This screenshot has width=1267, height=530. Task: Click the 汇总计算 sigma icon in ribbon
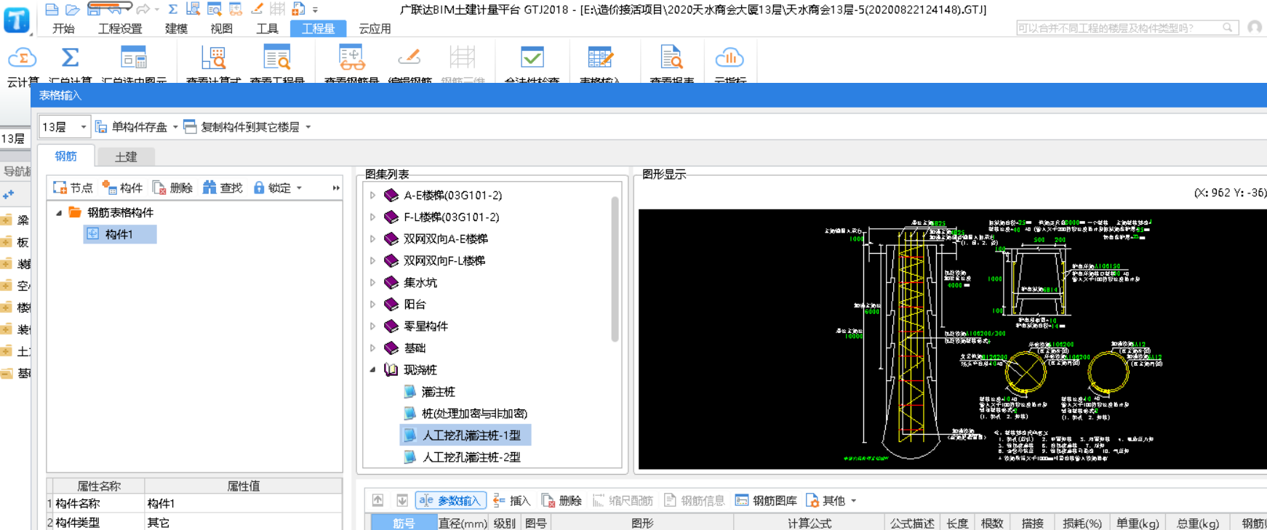point(70,58)
